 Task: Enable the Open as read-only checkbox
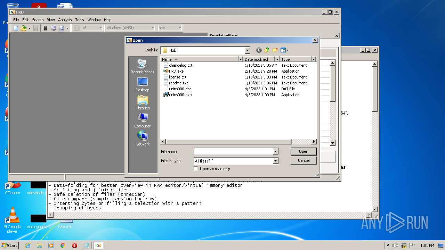pyautogui.click(x=196, y=169)
